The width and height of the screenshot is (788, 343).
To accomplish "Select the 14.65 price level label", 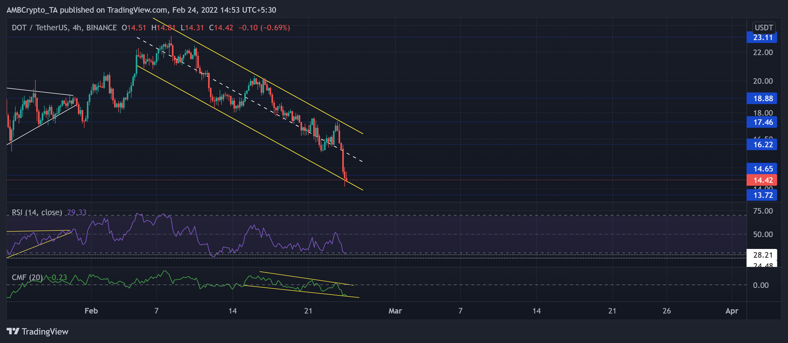I will 762,169.
